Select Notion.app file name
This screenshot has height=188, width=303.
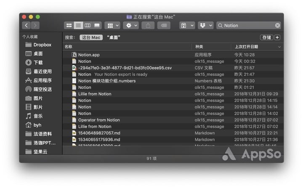coord(89,55)
